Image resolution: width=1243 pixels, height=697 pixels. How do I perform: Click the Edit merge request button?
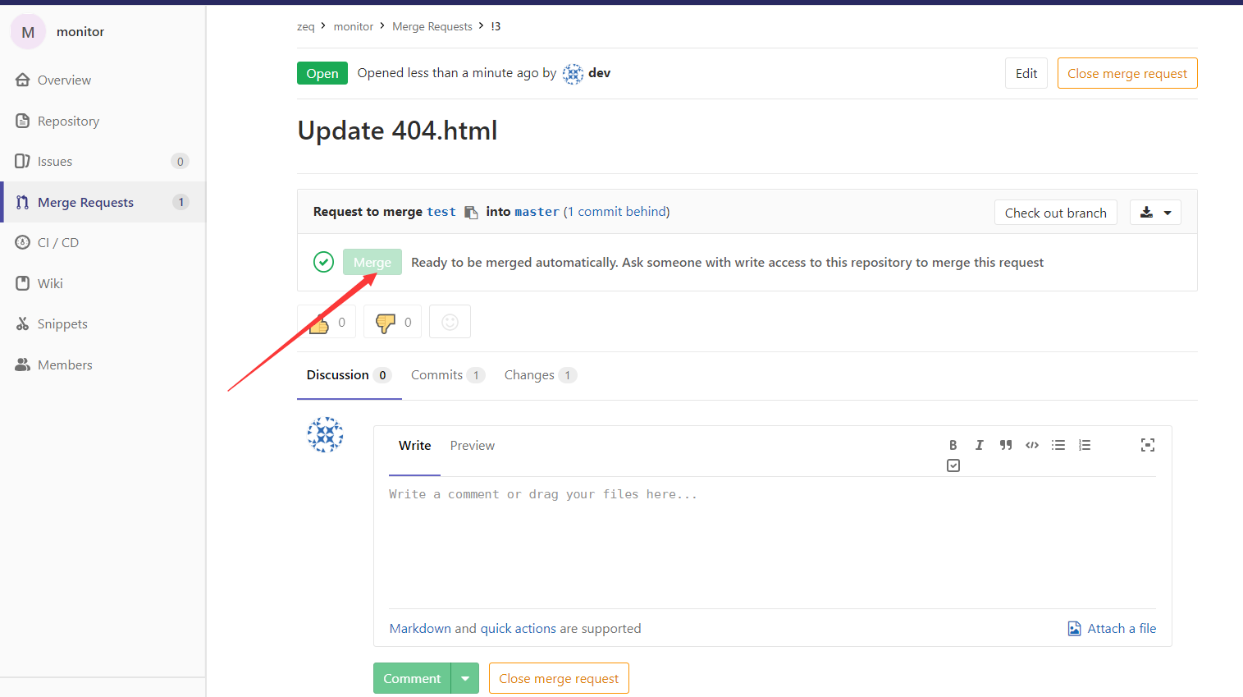click(x=1026, y=73)
